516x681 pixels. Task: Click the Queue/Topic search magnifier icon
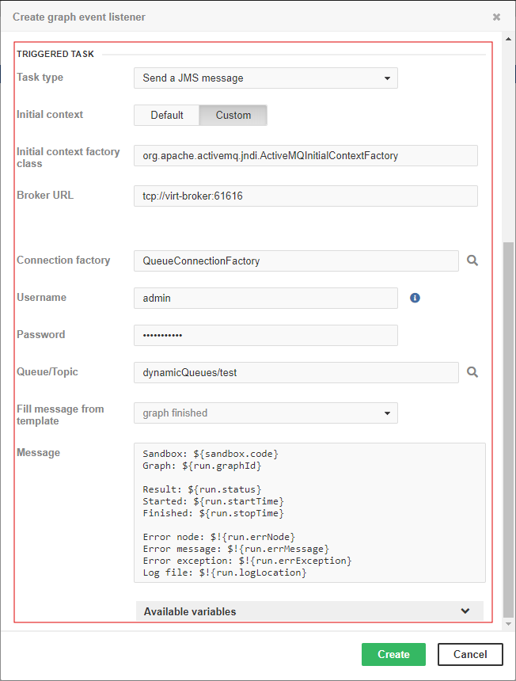click(472, 372)
